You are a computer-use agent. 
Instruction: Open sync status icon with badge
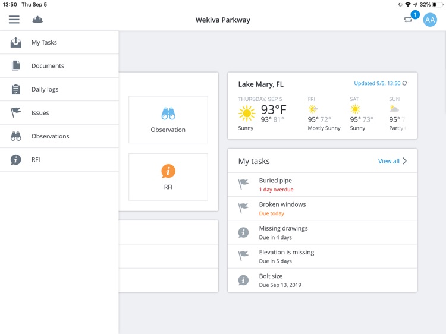pos(408,20)
